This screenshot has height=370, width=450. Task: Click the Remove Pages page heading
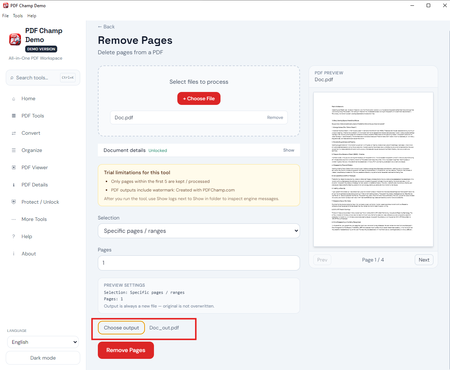pyautogui.click(x=135, y=40)
